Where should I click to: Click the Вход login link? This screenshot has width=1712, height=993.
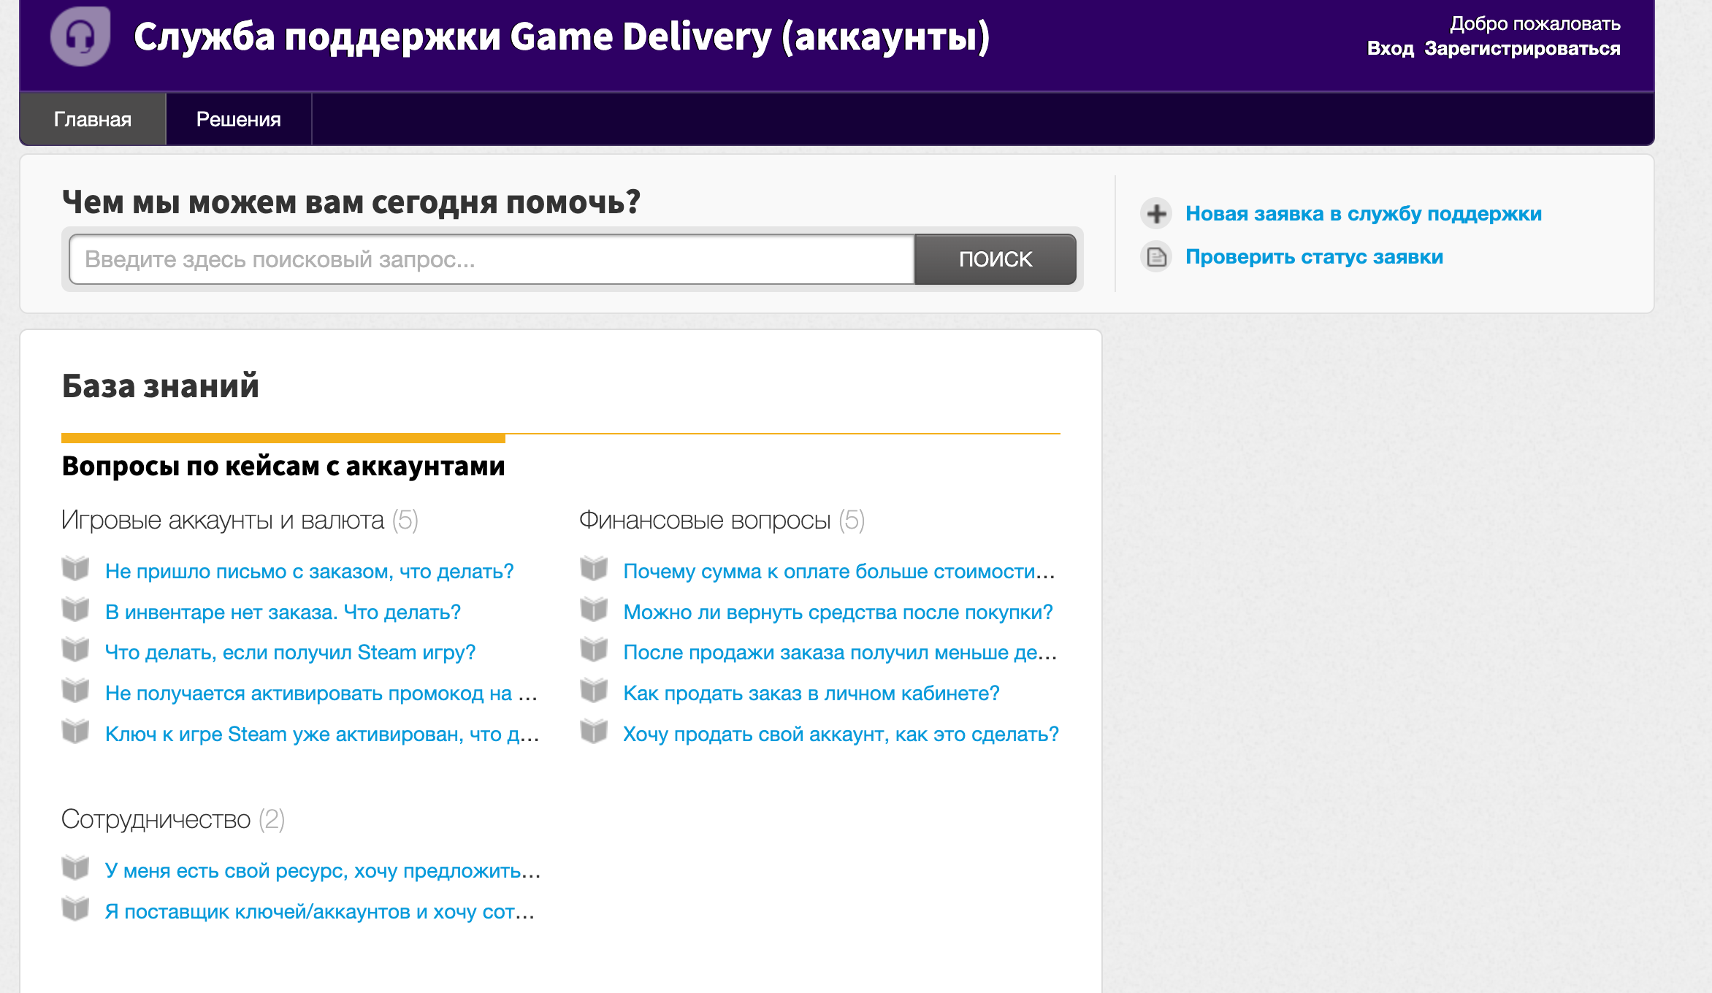1391,49
